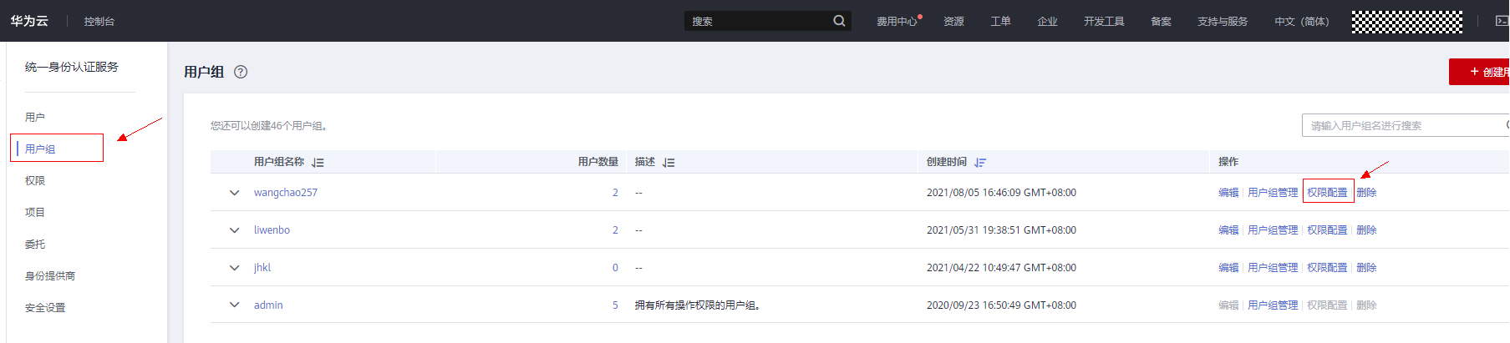
Task: Expand the admin row
Action: [235, 305]
